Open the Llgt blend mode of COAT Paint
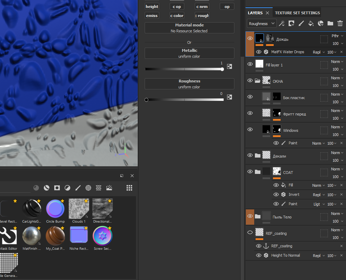Viewport: 346px width, 280px height. pos(319,204)
